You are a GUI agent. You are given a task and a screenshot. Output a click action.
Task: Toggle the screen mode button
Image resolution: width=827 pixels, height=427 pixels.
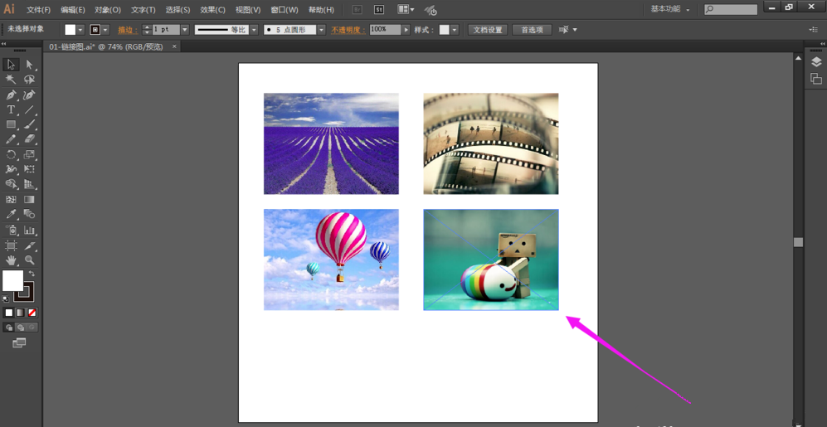(x=19, y=342)
